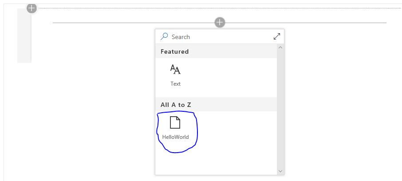
Task: Click the picker's vertical scrollbar thumb
Action: coord(280,106)
